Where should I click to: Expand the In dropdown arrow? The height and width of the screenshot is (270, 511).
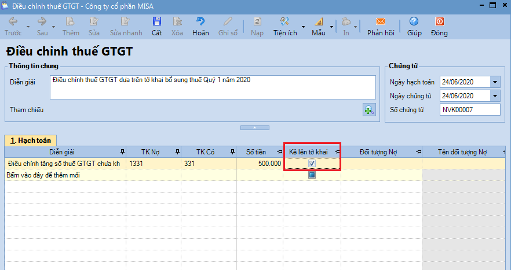click(x=356, y=27)
